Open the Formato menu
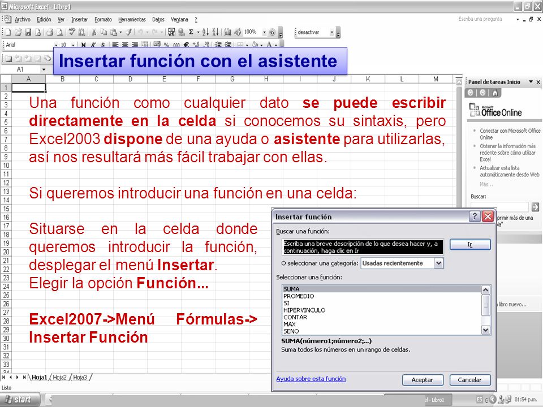 (103, 19)
